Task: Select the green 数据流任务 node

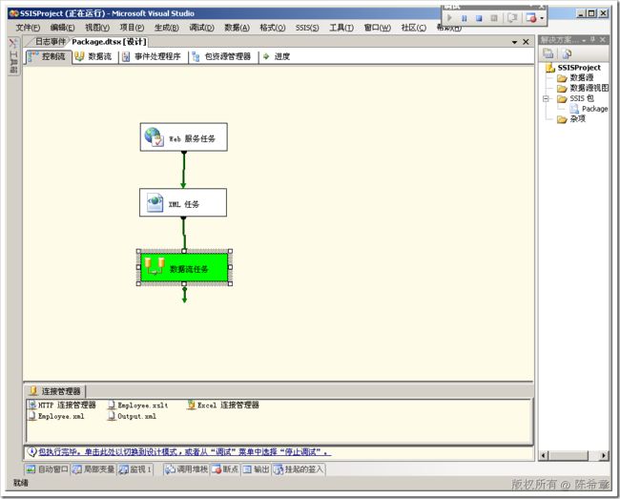Action: coord(184,267)
